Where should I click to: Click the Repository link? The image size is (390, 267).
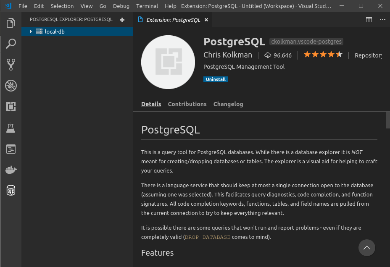[369, 55]
